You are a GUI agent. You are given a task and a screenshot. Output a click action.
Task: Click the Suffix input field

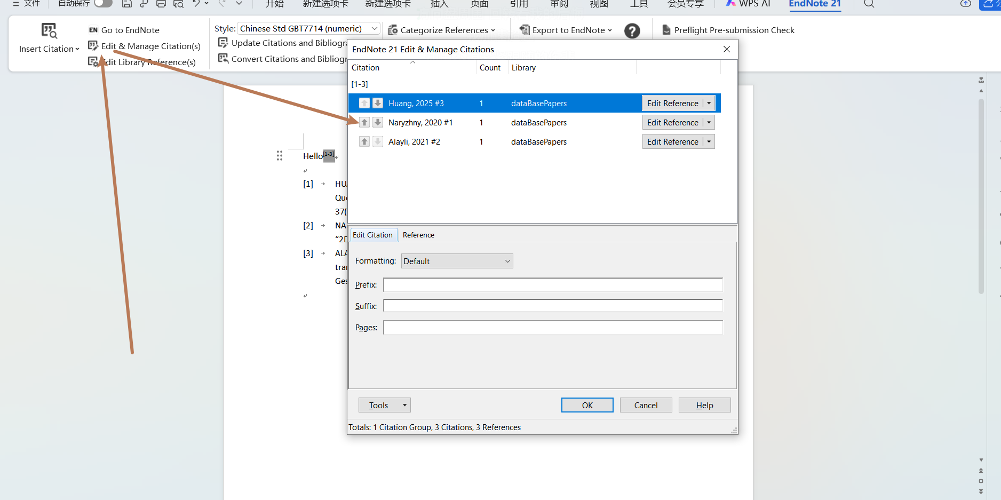(x=553, y=306)
